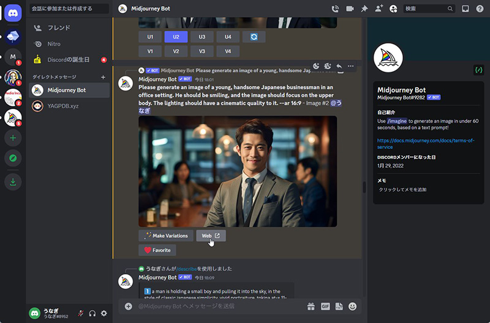Click the reroll refresh button beside U4
The height and width of the screenshot is (323, 490).
(x=254, y=37)
